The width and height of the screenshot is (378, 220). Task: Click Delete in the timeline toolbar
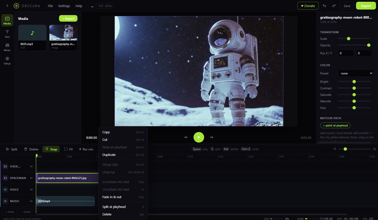coord(31,149)
